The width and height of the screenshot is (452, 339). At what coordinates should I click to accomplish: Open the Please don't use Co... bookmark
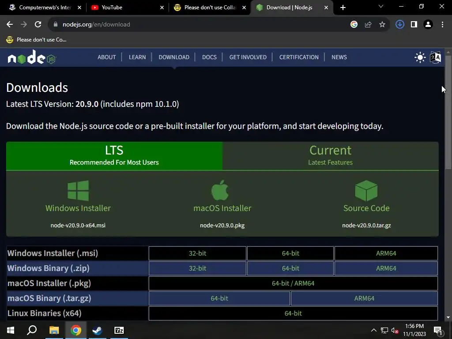click(36, 39)
